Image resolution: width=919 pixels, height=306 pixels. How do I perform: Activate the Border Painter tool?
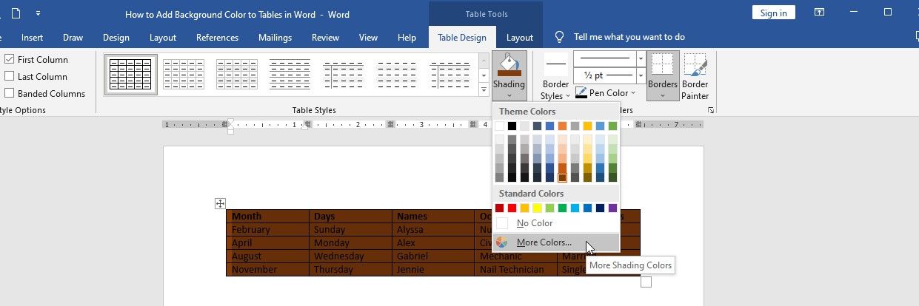(x=695, y=75)
